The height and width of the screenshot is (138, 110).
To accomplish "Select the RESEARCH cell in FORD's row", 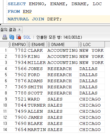I will (x=63, y=75).
